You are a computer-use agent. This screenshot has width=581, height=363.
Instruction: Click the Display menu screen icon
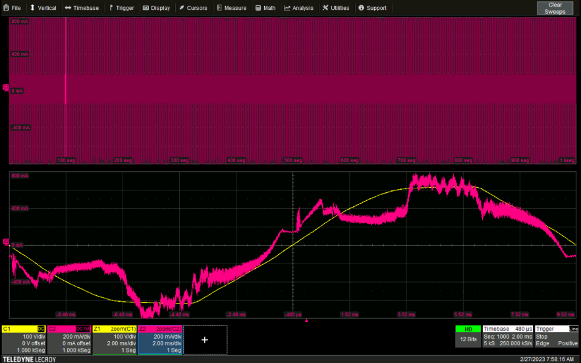point(146,8)
